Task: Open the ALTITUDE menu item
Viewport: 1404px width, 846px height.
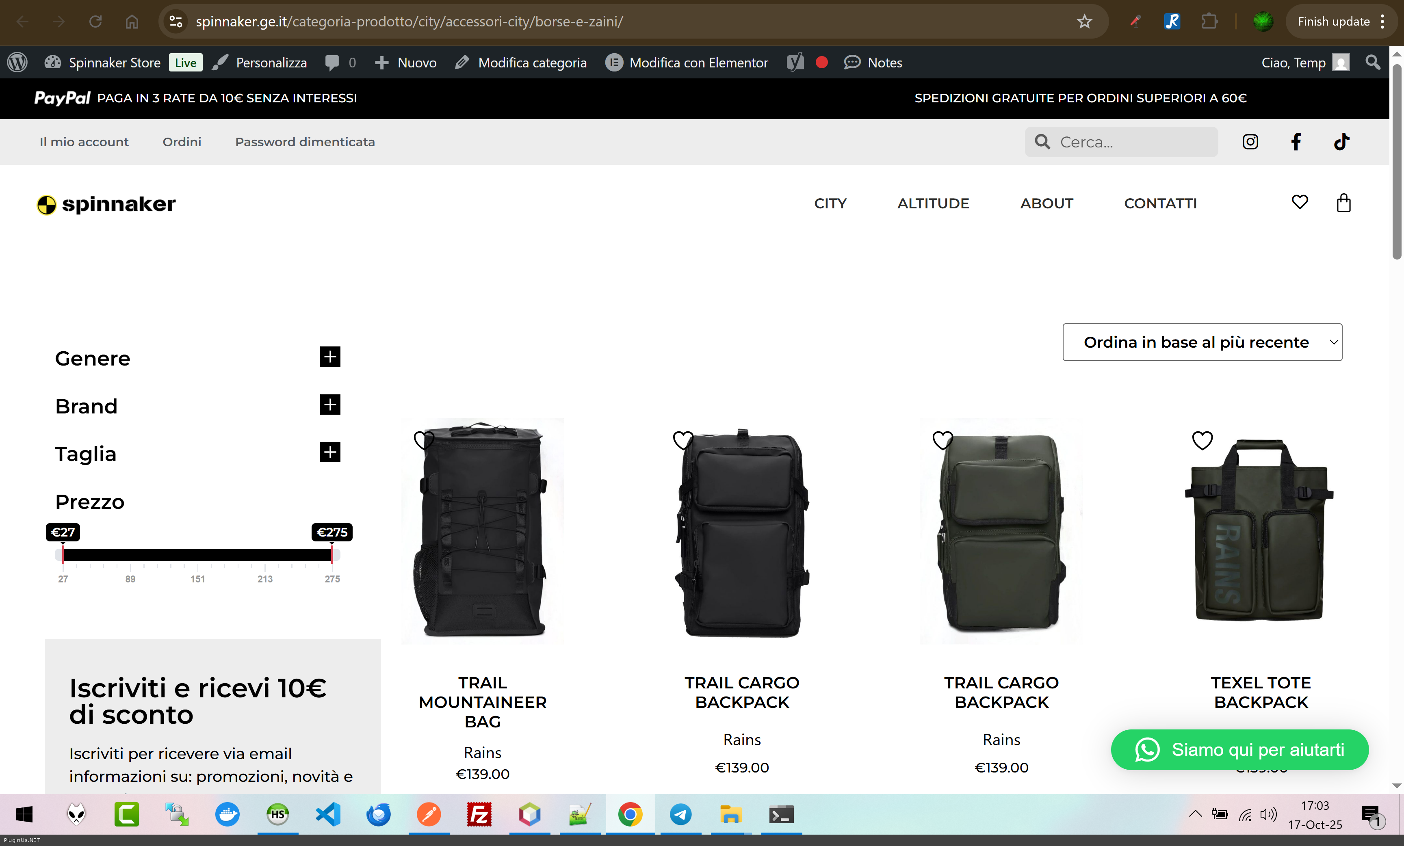Action: coord(933,203)
